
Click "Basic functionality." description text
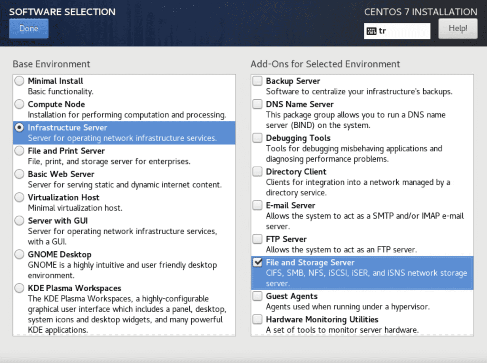point(60,92)
